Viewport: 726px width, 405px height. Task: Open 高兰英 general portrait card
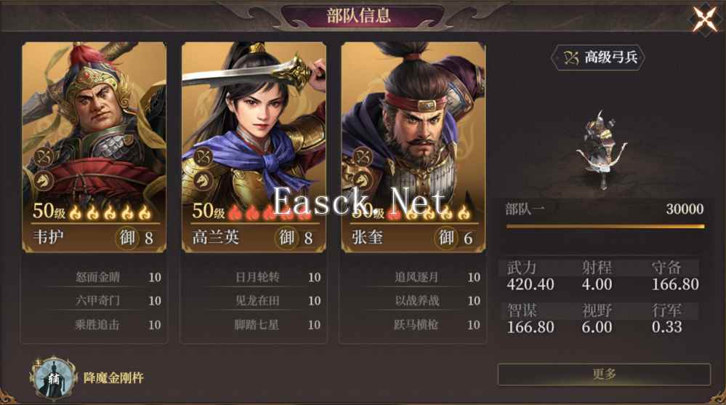point(254,148)
